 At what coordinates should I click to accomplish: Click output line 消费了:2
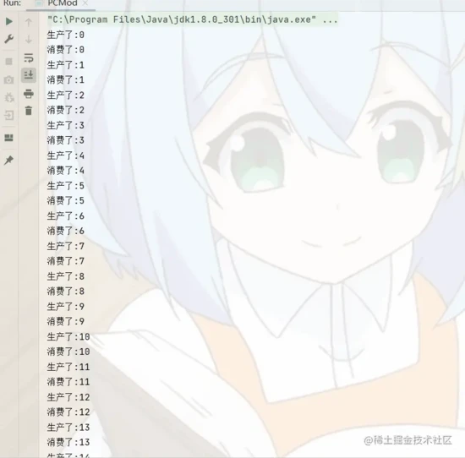click(x=66, y=110)
